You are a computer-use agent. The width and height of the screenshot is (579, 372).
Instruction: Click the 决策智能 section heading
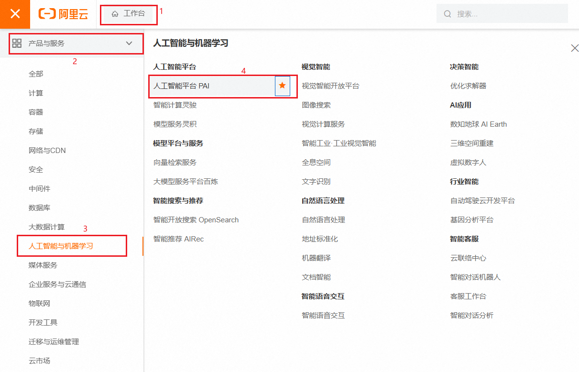[x=464, y=67]
